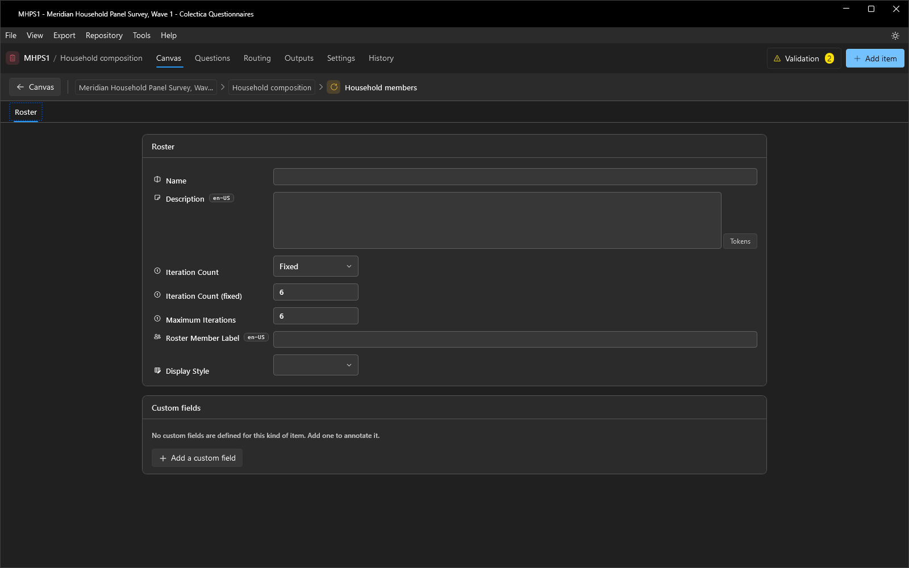This screenshot has height=568, width=909.
Task: Click the Tokens button
Action: pos(740,241)
